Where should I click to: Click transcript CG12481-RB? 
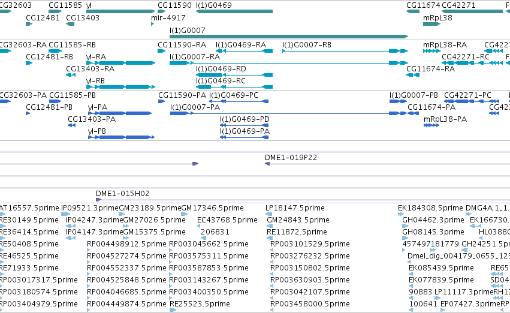pyautogui.click(x=29, y=63)
